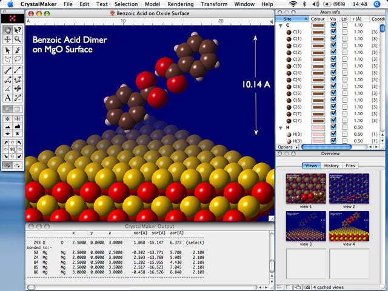Choose the lasso selection tool
The height and width of the screenshot is (291, 388).
18,59
